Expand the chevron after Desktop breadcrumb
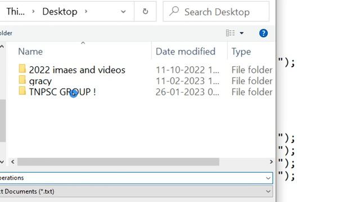 tap(86, 11)
